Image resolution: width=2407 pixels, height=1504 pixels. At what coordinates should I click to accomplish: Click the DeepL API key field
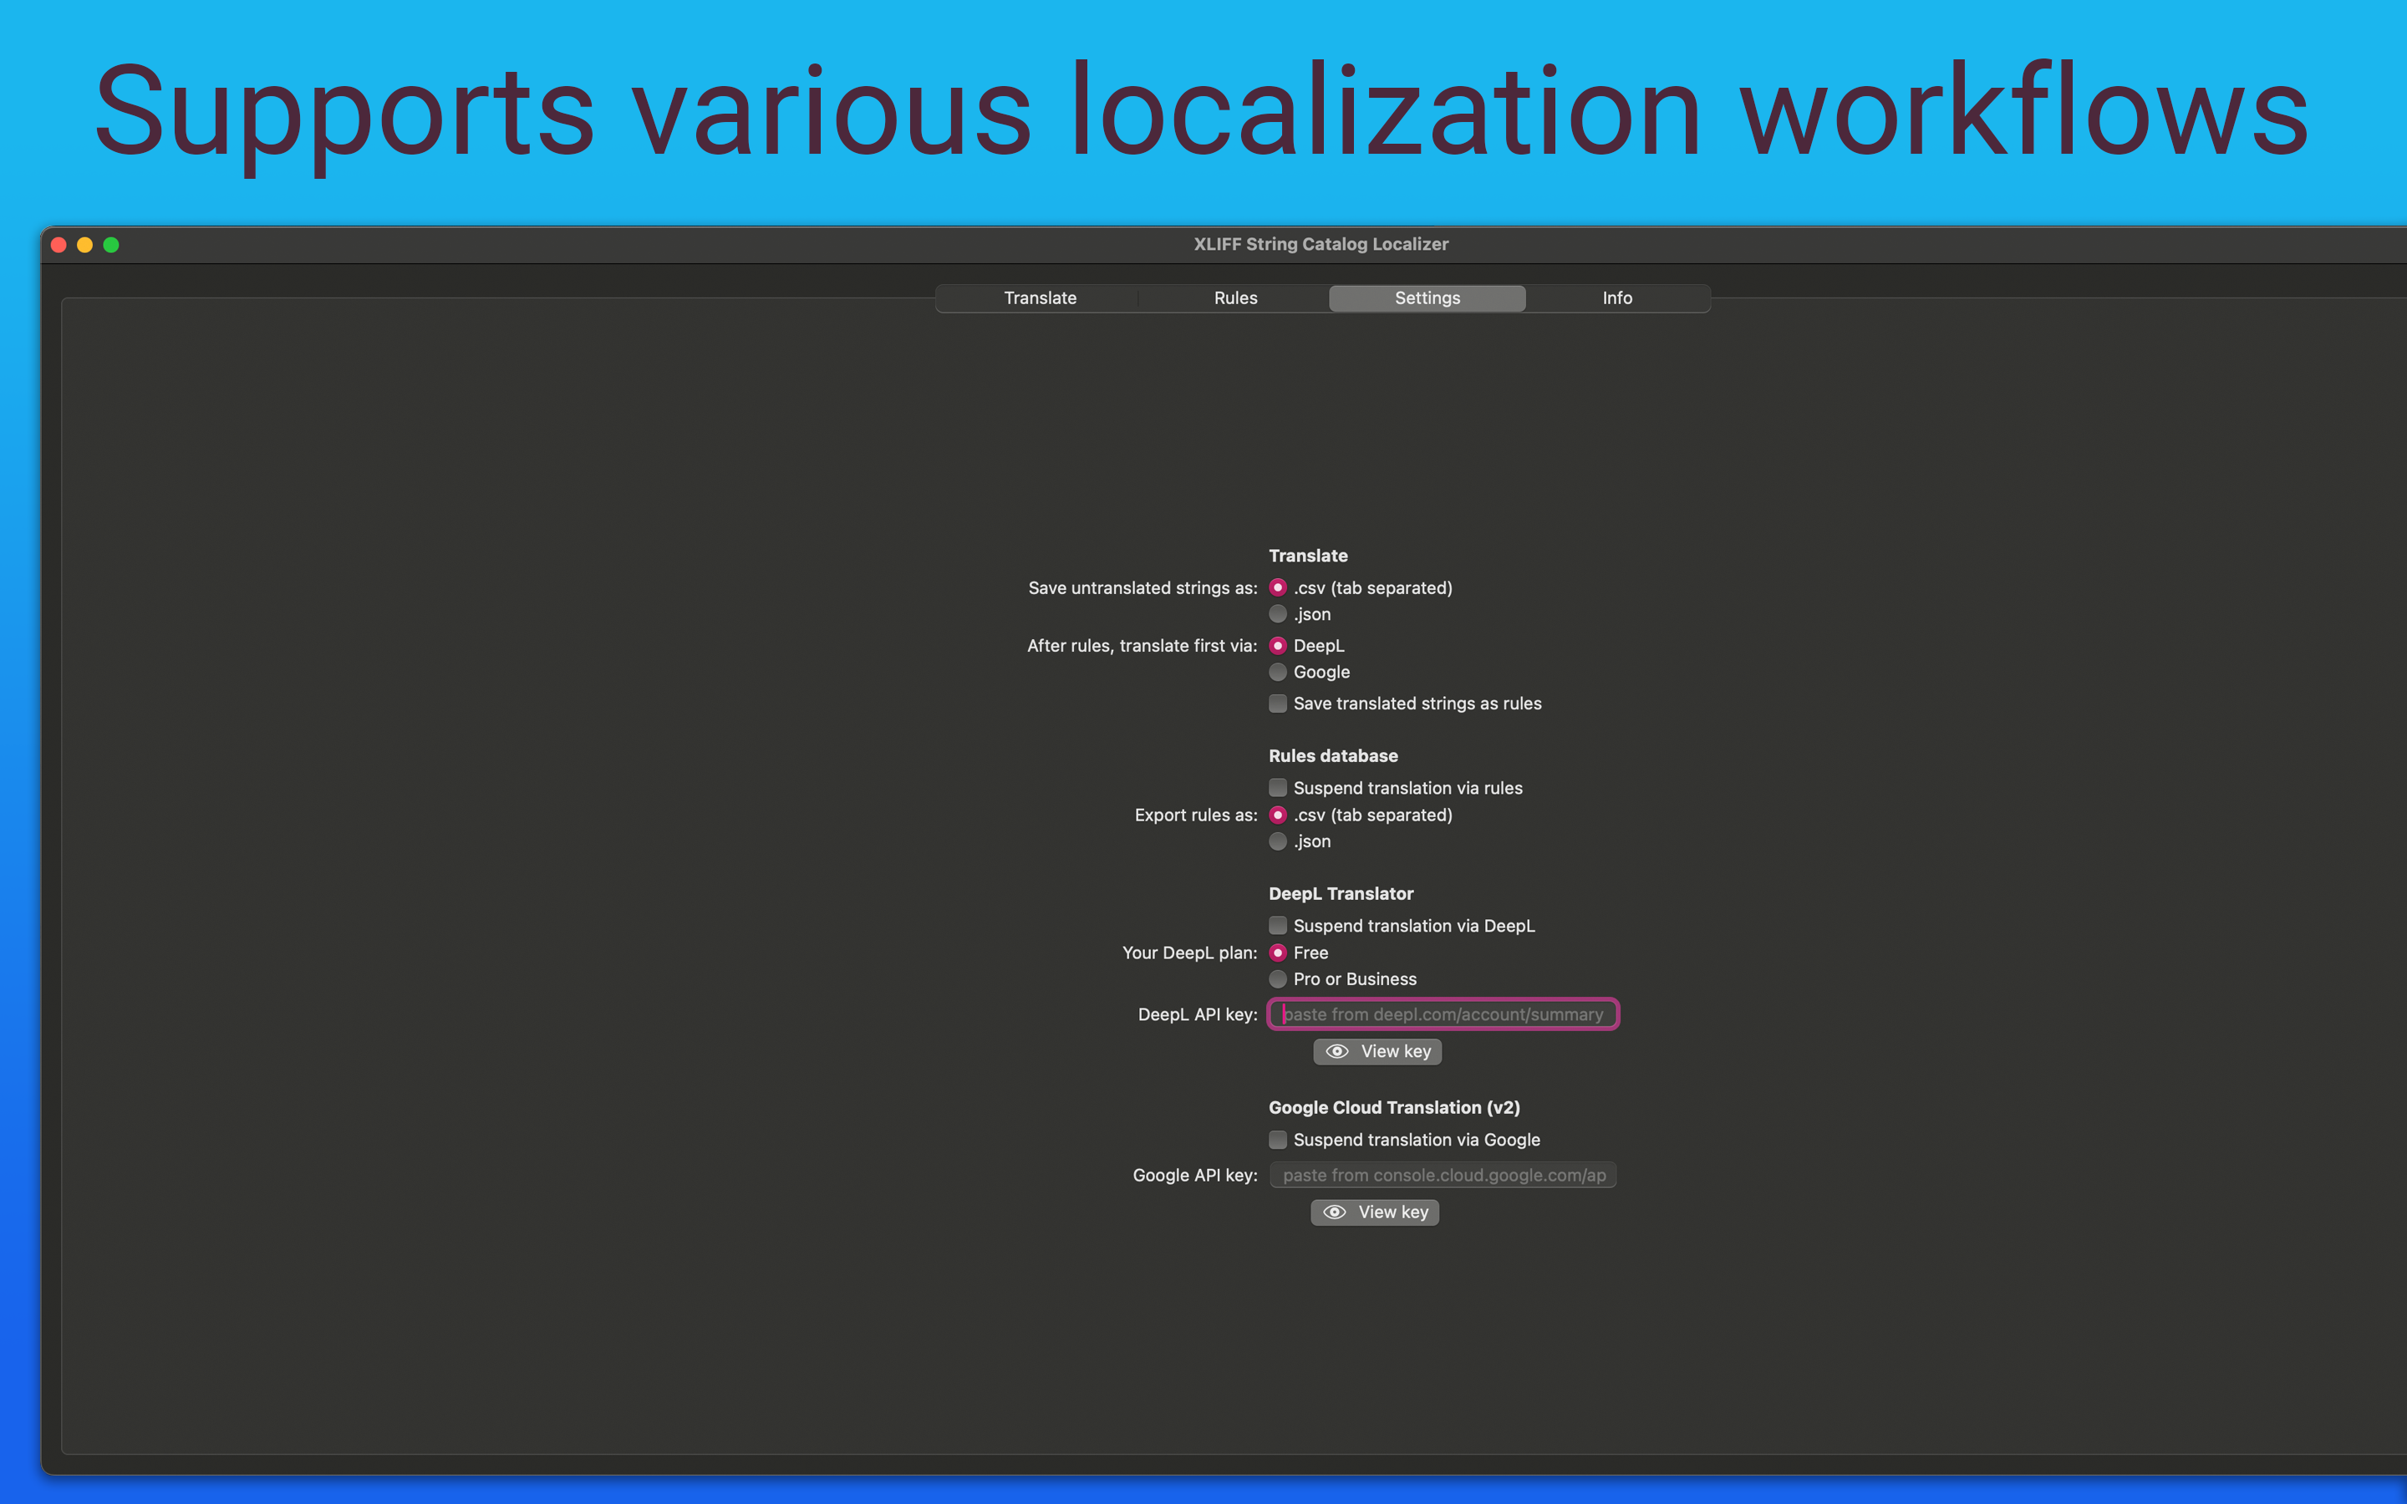(x=1443, y=1014)
